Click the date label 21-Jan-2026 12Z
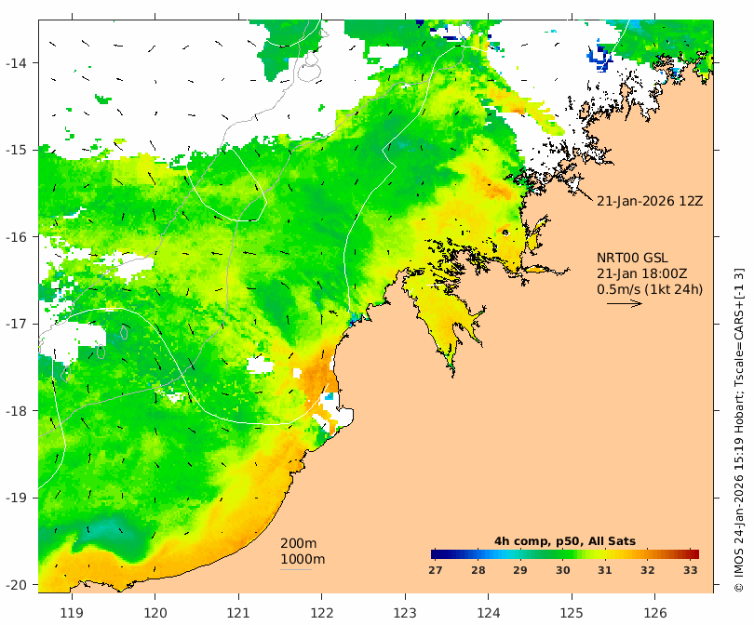The width and height of the screenshot is (754, 625). (650, 201)
